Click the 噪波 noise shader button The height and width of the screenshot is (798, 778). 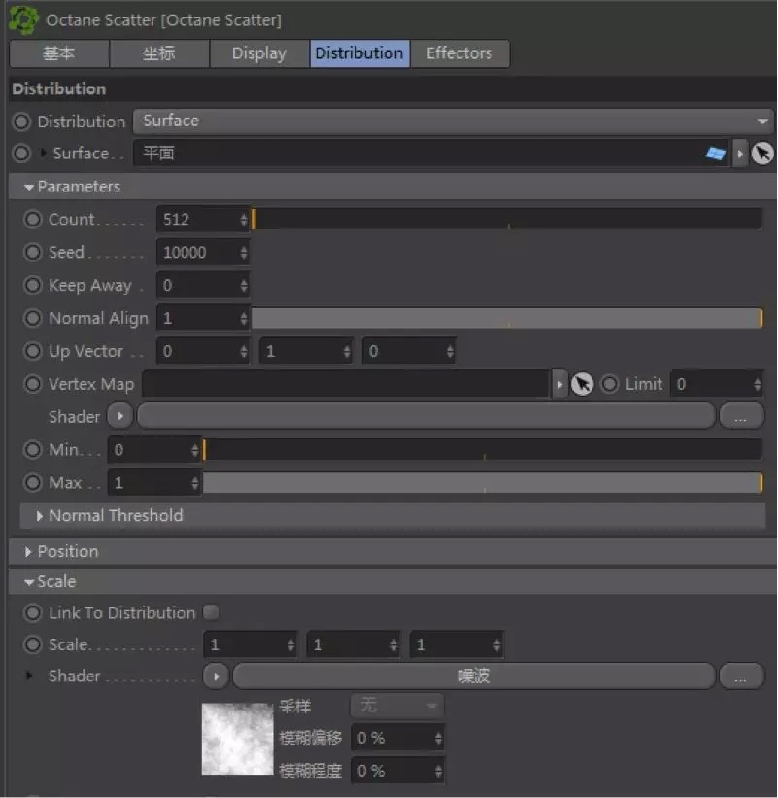pyautogui.click(x=473, y=676)
